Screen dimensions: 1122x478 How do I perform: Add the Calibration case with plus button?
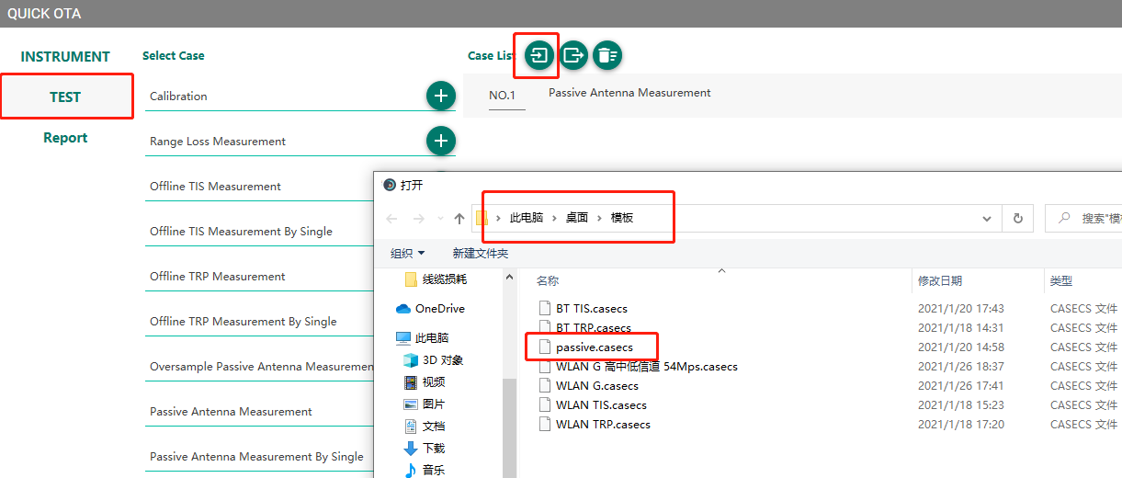pos(441,96)
